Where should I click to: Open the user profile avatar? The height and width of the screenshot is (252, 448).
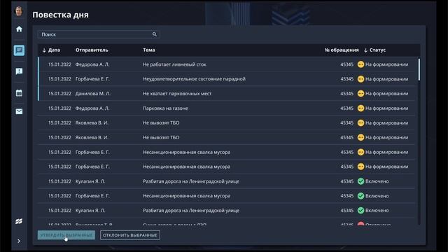pyautogui.click(x=19, y=11)
